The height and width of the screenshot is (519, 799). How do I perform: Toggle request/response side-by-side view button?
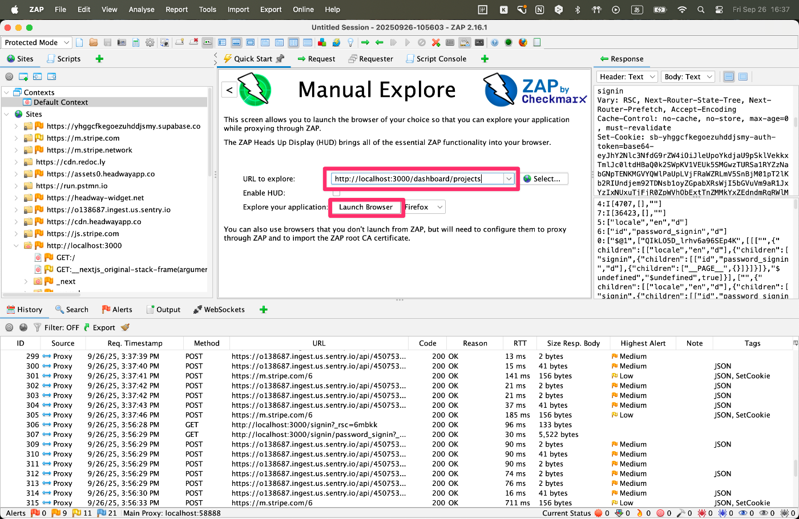click(x=293, y=42)
